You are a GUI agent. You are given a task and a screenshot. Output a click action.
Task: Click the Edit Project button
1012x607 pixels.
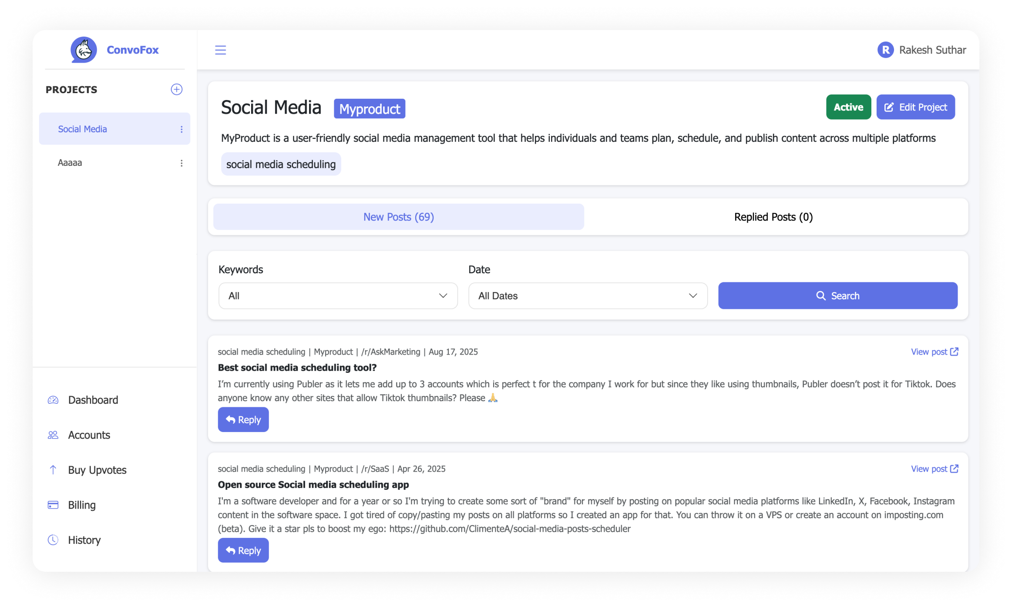(915, 107)
